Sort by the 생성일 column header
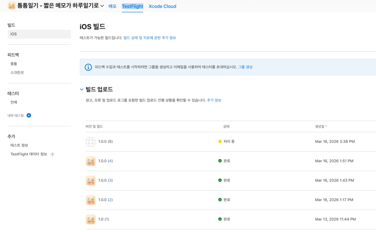 321,126
